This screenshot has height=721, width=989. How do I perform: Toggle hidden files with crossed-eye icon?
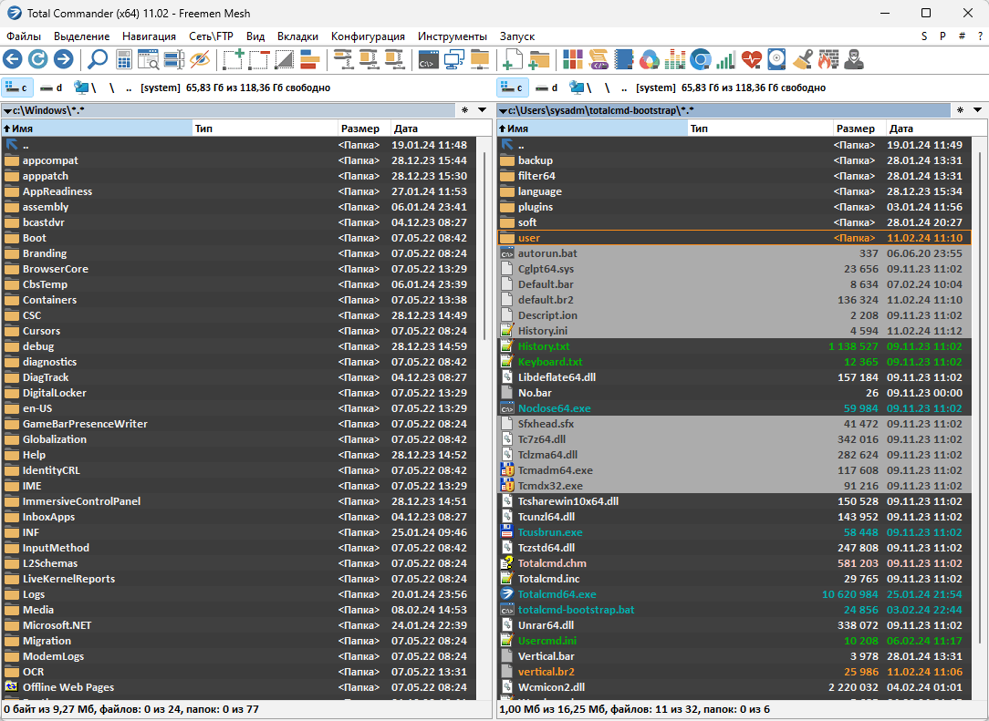click(200, 60)
